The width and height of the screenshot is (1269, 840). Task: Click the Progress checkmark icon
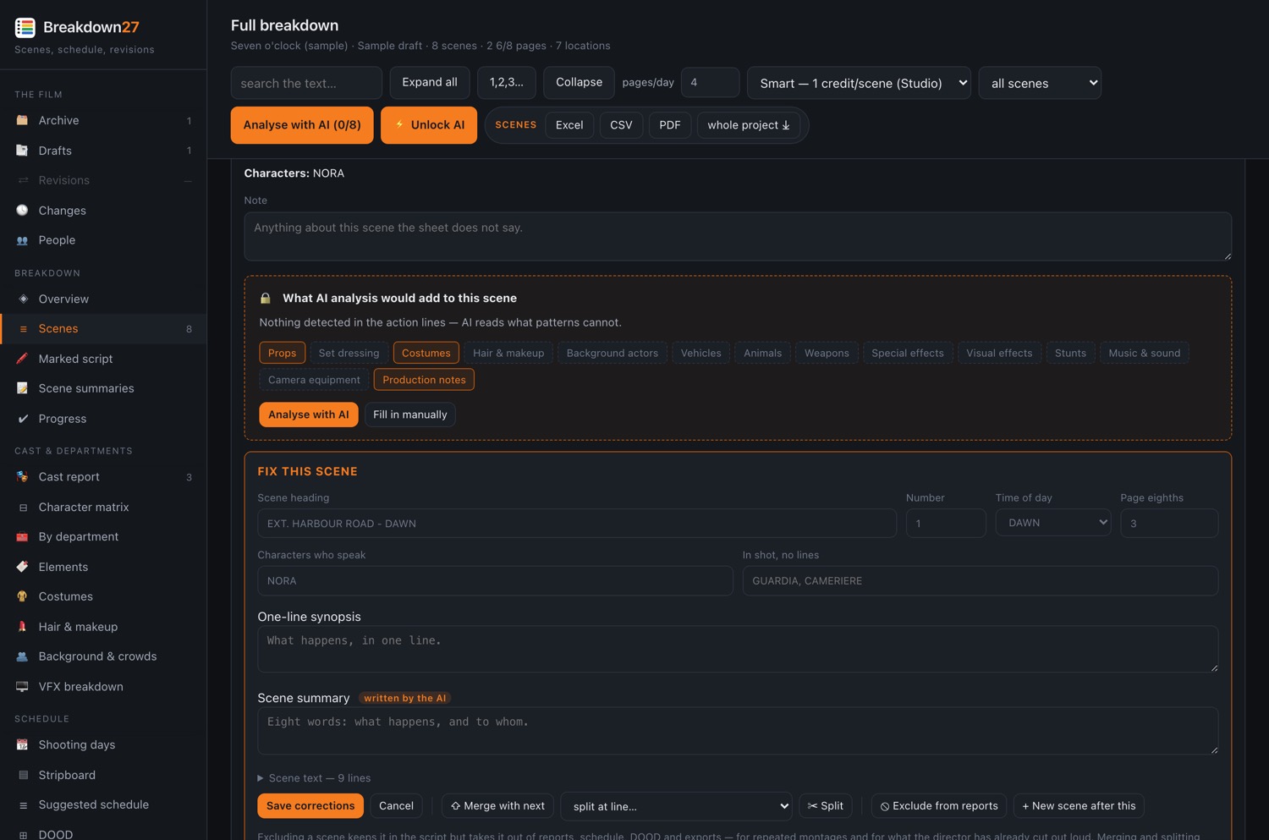pos(23,419)
